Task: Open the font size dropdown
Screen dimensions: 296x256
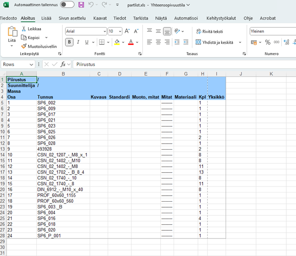Action: point(120,31)
